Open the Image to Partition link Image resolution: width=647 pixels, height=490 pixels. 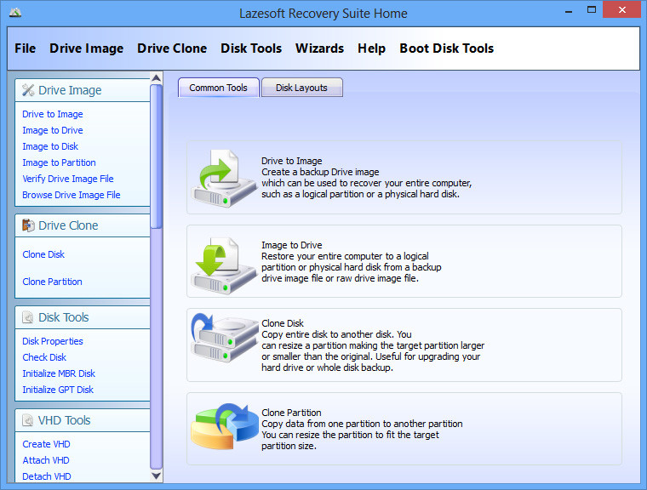(x=59, y=162)
